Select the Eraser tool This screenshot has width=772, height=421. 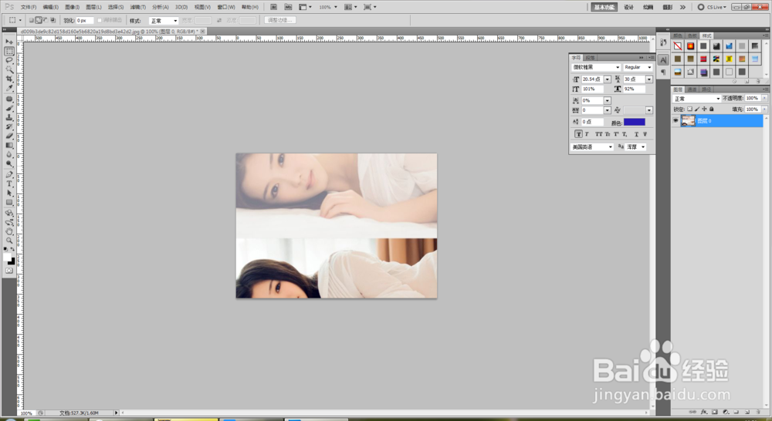9,136
